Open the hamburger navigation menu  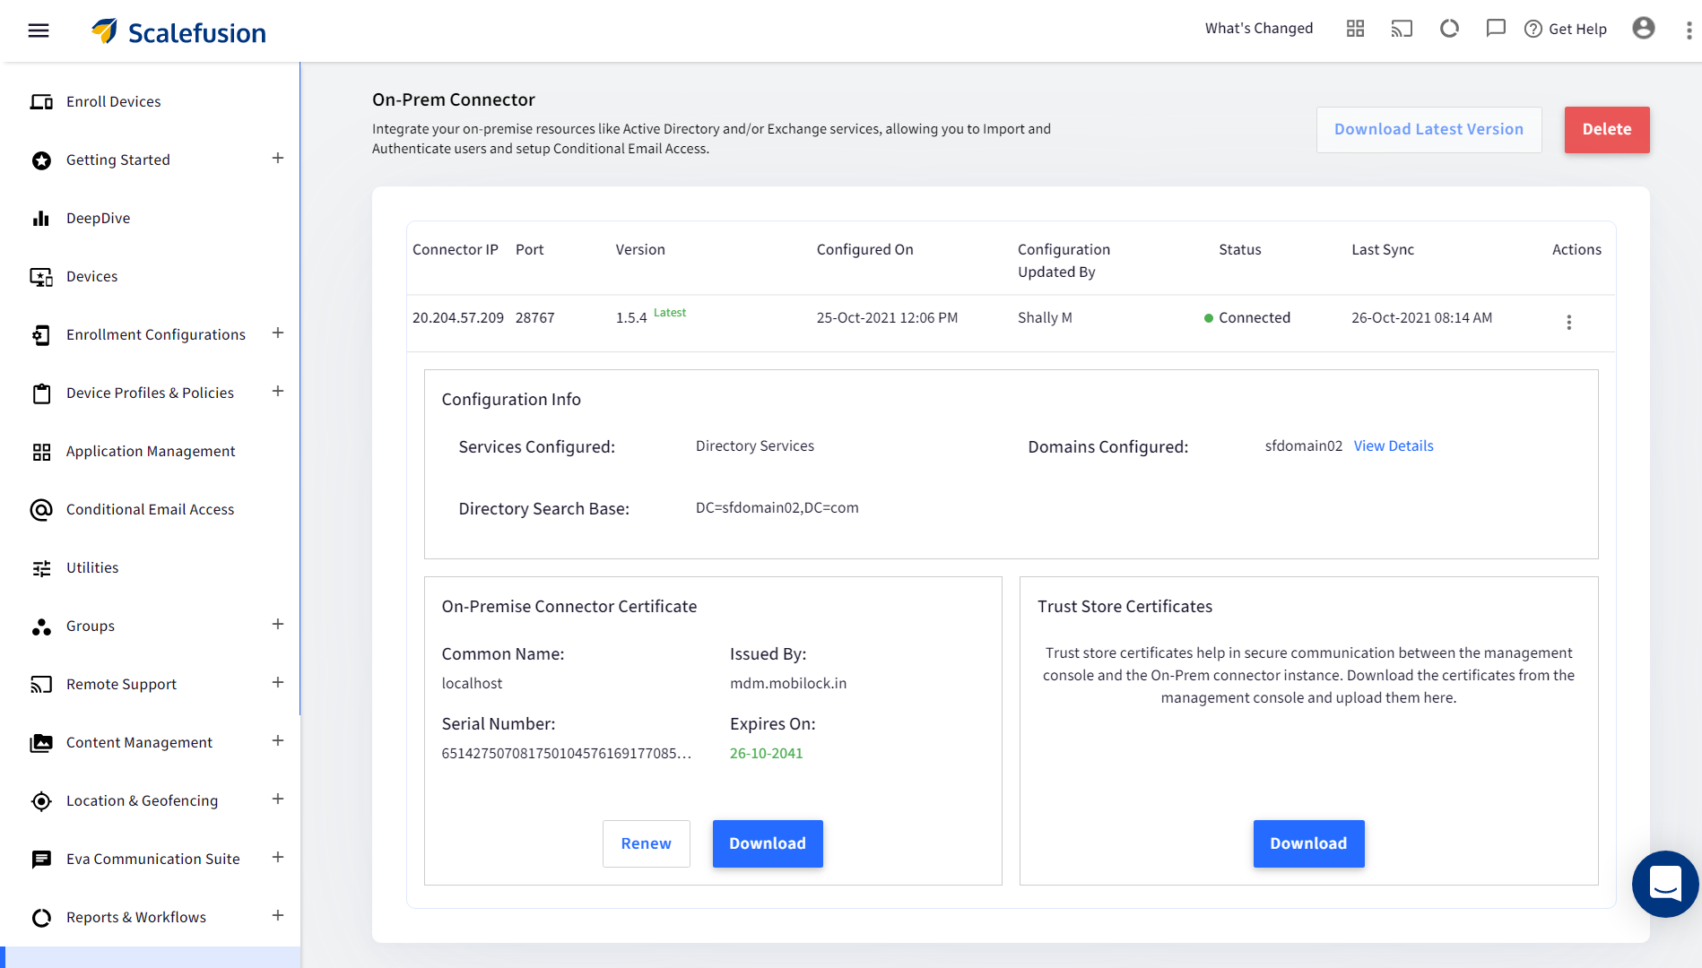coord(39,30)
